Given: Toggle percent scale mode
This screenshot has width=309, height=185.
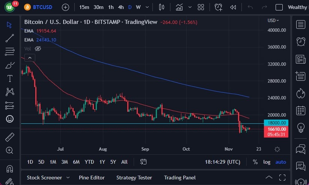Looking at the screenshot, I should coord(255,162).
